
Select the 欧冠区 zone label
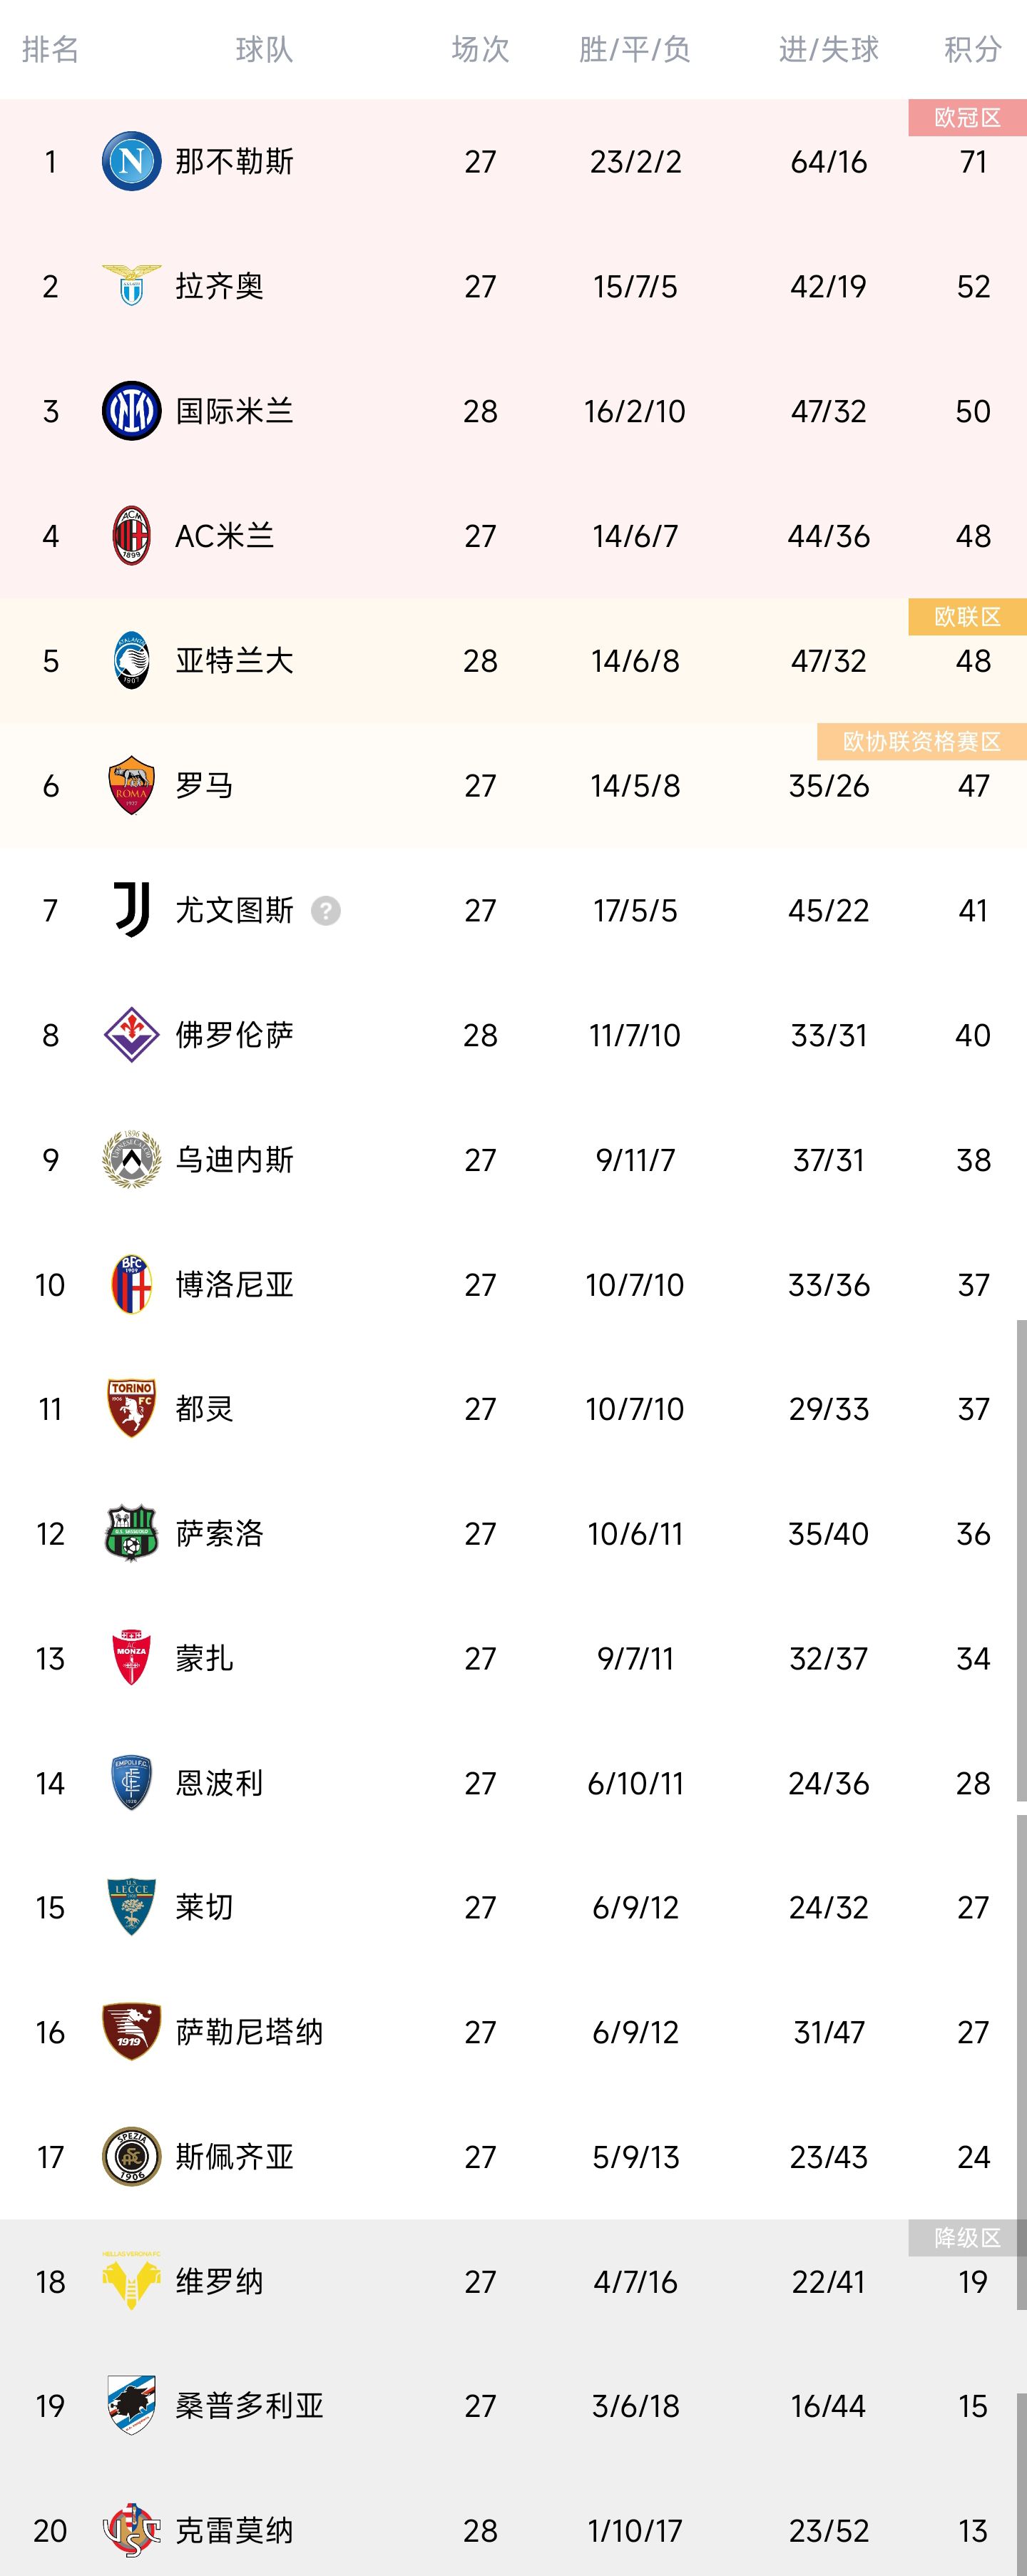(967, 118)
